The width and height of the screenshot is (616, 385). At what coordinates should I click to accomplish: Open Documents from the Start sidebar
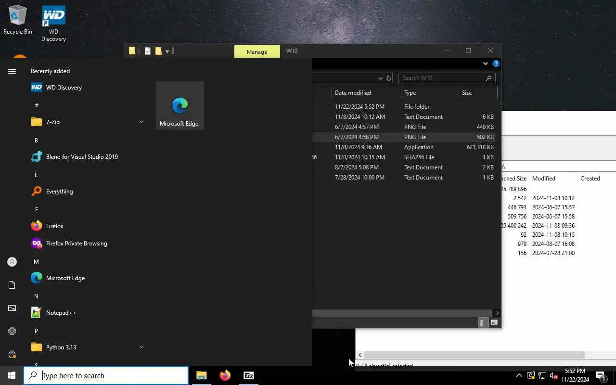[12, 285]
